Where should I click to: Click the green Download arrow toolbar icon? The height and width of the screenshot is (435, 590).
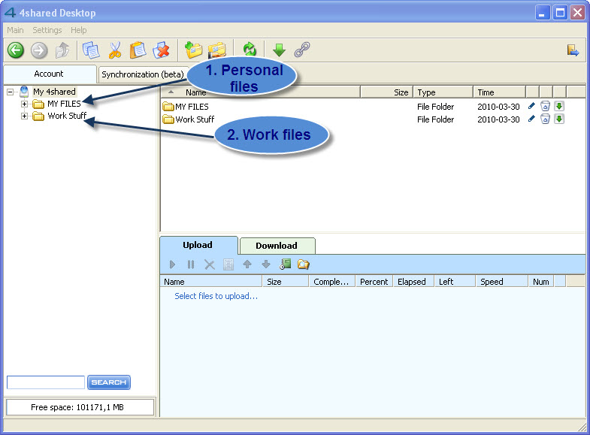(x=279, y=50)
